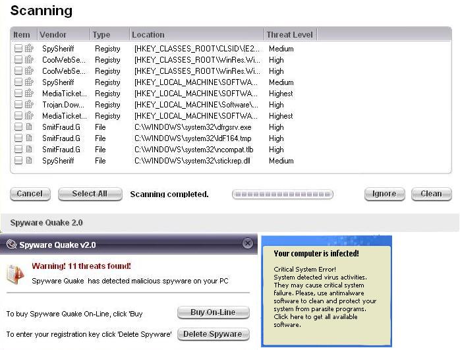The image size is (460, 350).
Task: Click Medium threat level of stickrep.dll row
Action: pos(281,161)
